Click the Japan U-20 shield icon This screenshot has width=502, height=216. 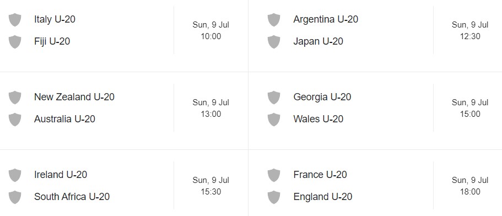tap(274, 41)
